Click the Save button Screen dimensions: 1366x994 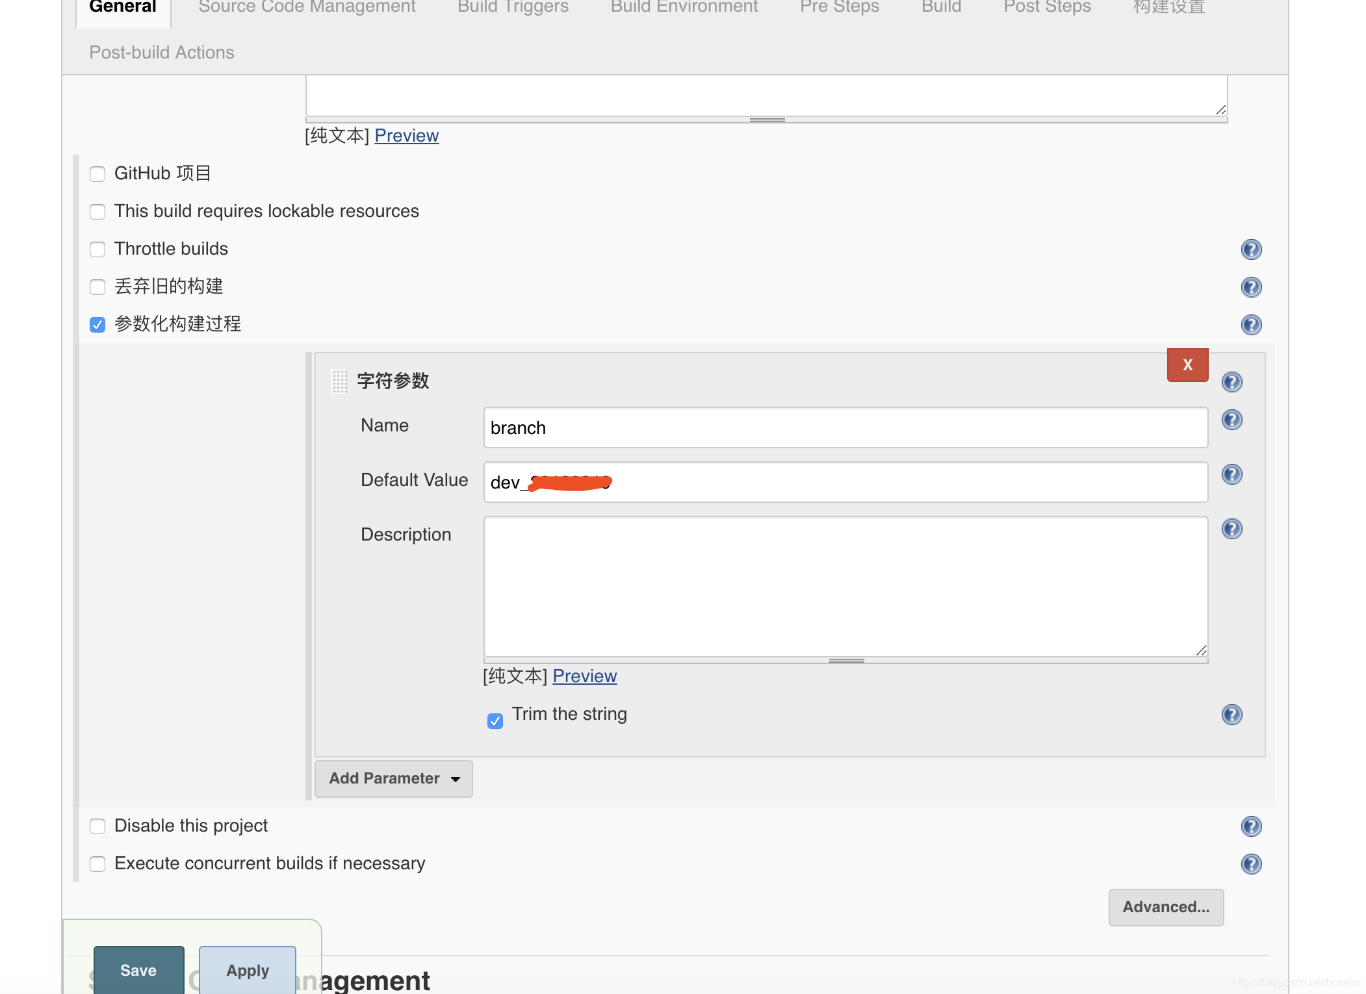[138, 970]
